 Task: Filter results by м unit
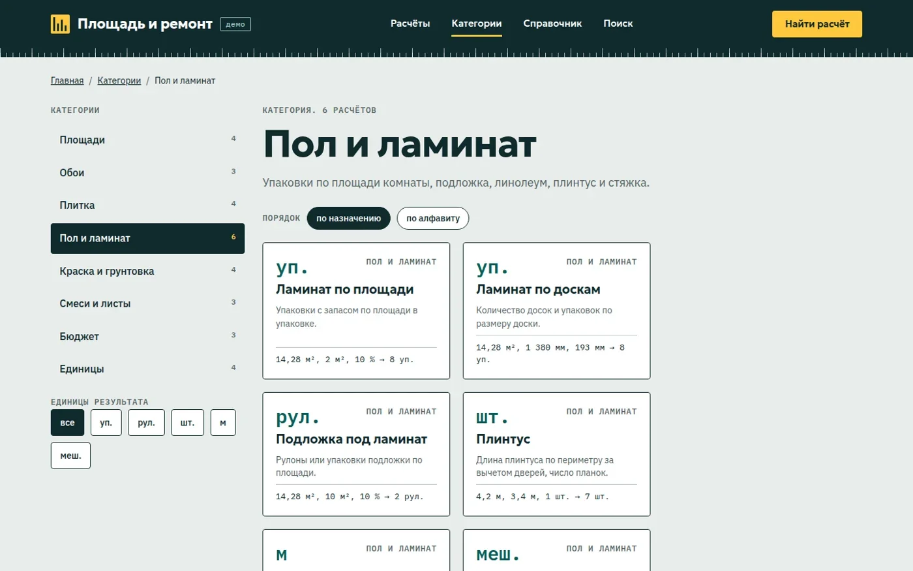click(x=223, y=423)
